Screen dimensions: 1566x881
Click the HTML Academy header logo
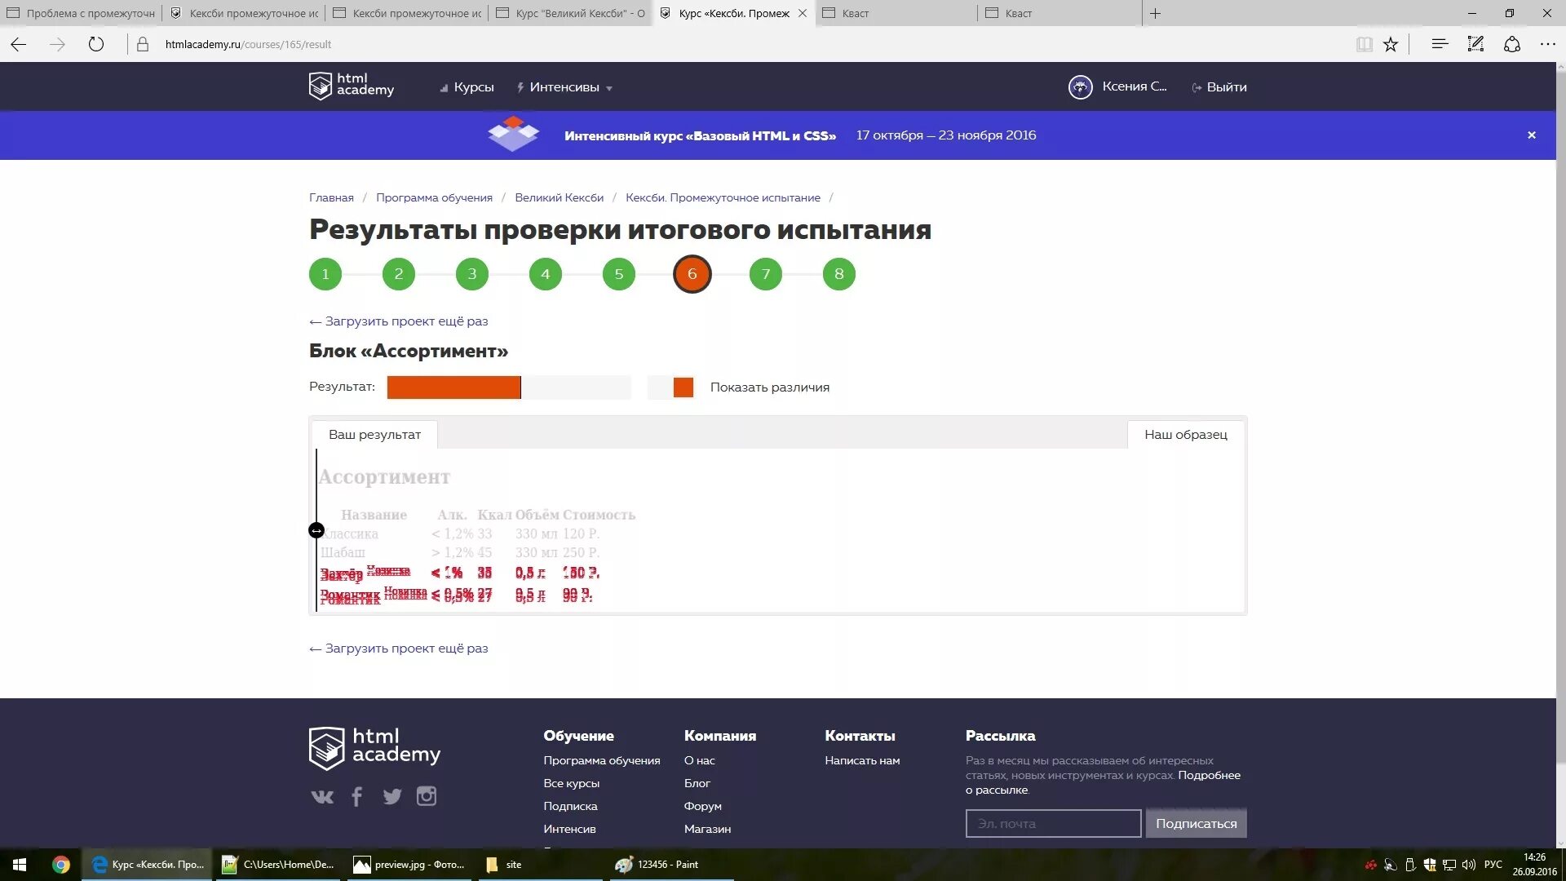pos(351,86)
